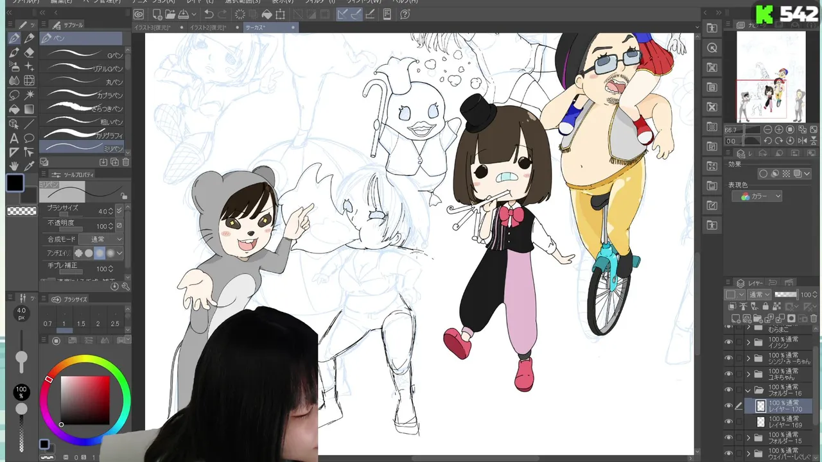Select the Fill bucket tool
This screenshot has width=822, height=462.
[x=13, y=109]
